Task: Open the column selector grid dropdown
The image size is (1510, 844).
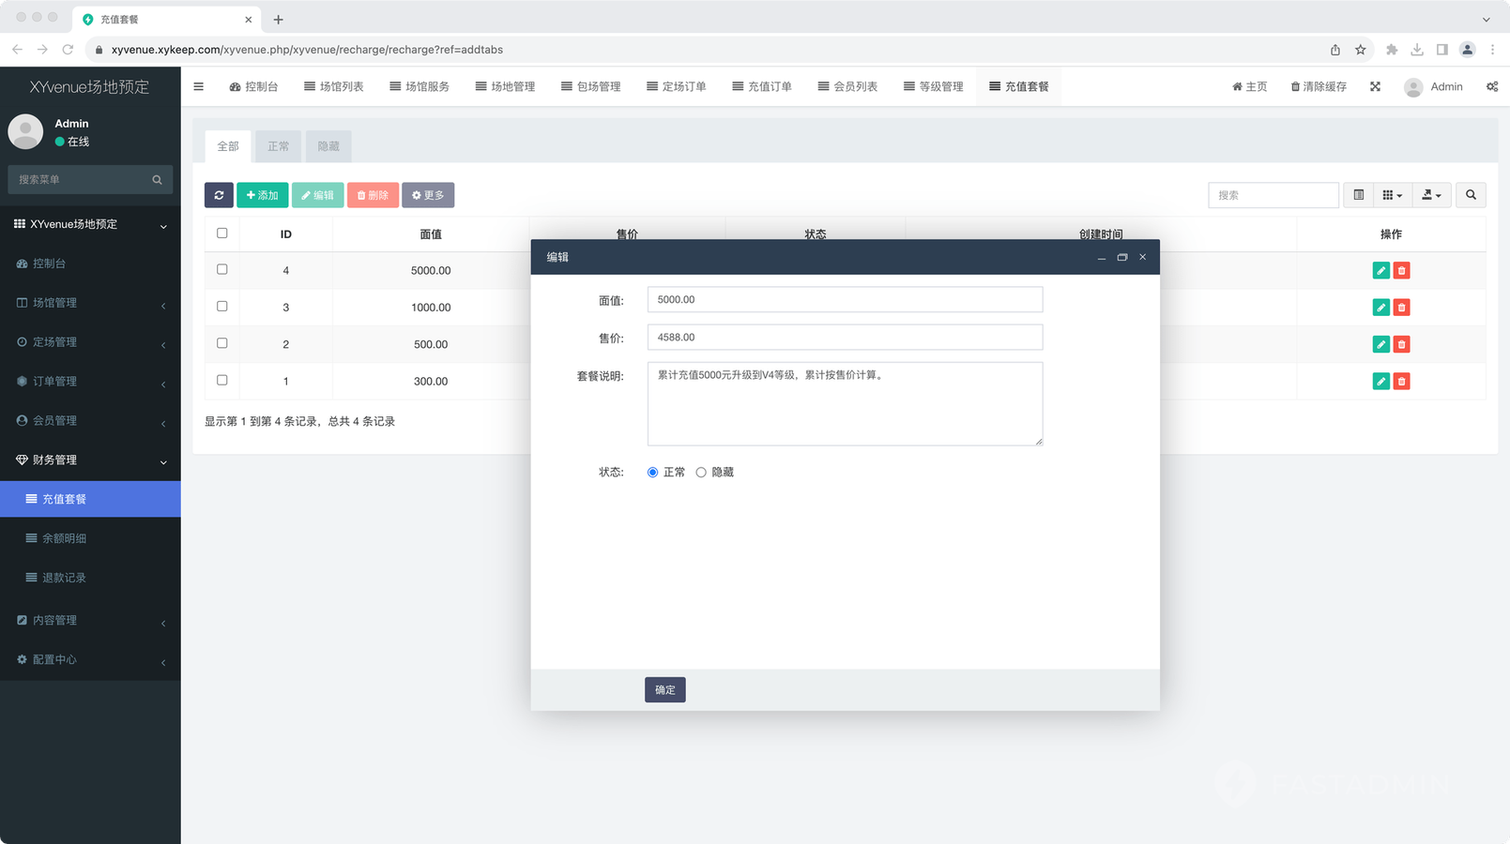Action: pos(1392,195)
